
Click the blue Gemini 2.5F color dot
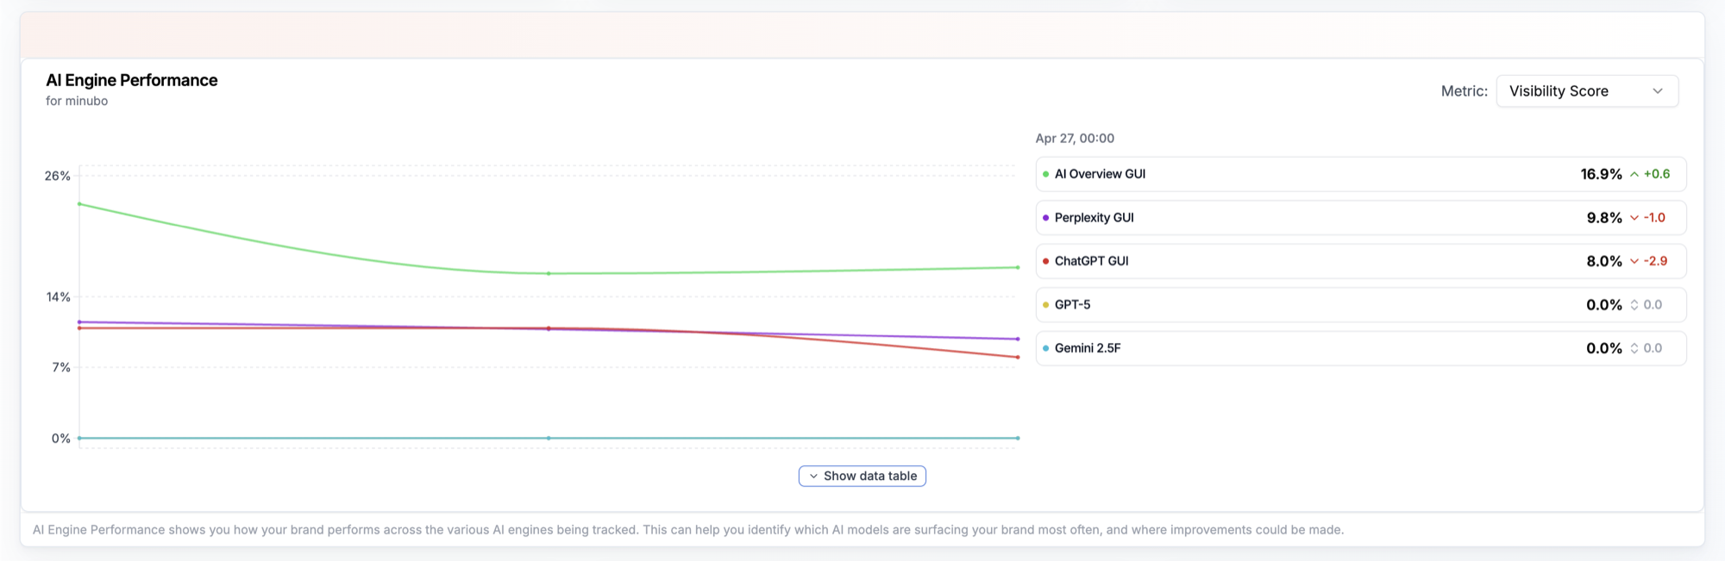click(1046, 348)
